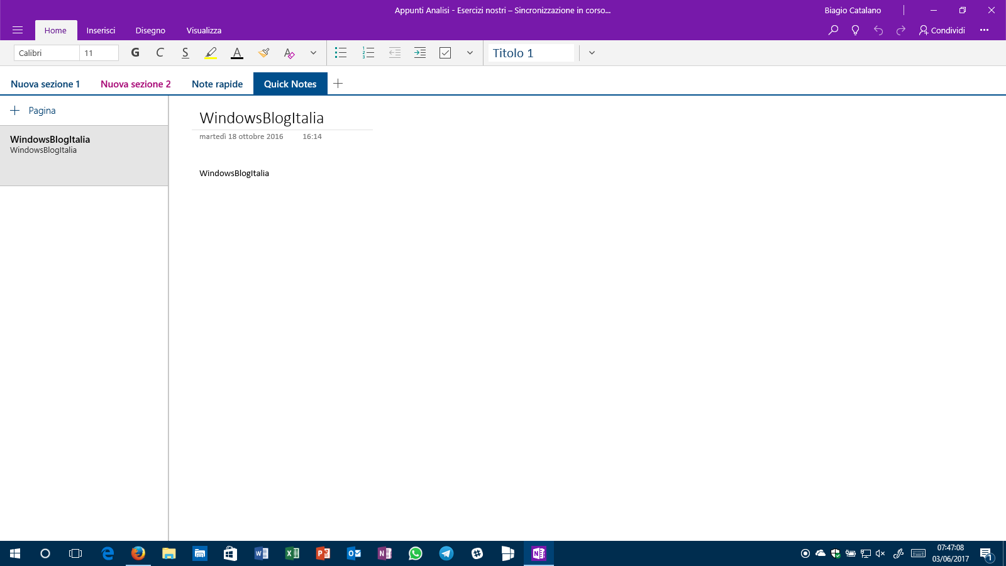Change the font color with A icon
This screenshot has width=1006, height=566.
[237, 53]
